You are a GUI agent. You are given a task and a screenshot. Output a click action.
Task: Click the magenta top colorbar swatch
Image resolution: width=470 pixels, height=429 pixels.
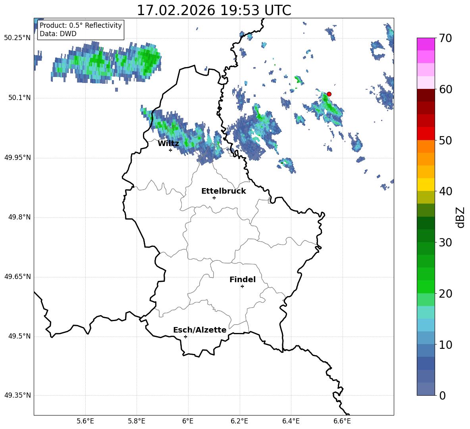pyautogui.click(x=426, y=44)
